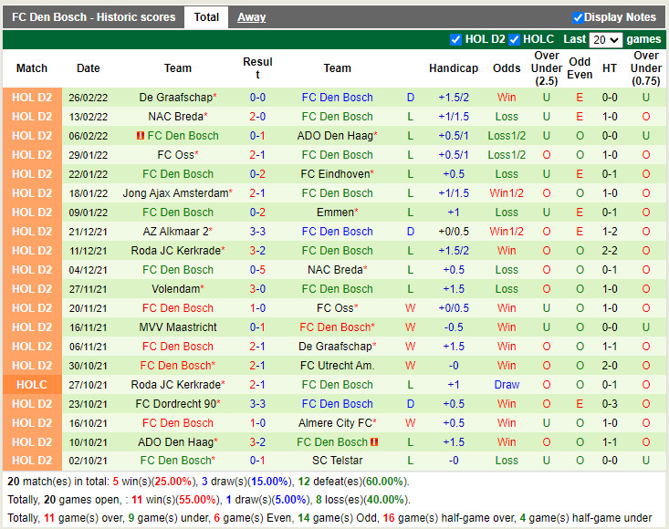Image resolution: width=669 pixels, height=529 pixels.
Task: Open the Last games count dropdown
Action: [x=605, y=40]
